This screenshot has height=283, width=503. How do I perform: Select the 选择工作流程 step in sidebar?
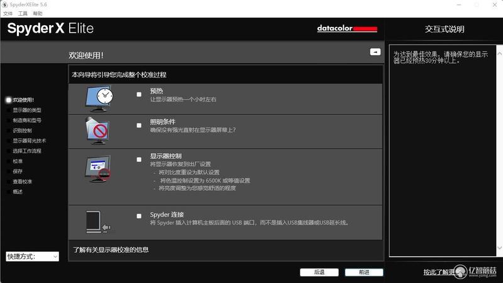click(27, 151)
